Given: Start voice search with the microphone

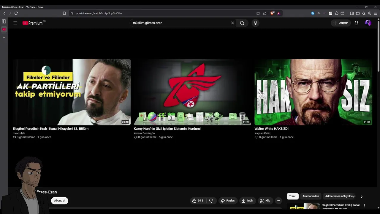Looking at the screenshot, I should (x=255, y=23).
